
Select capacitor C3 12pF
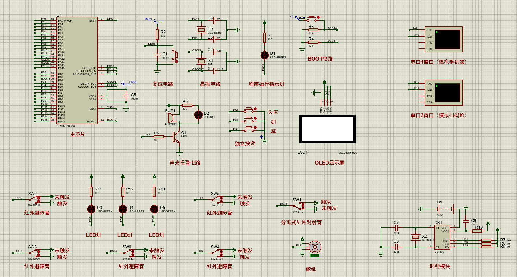click(x=214, y=21)
